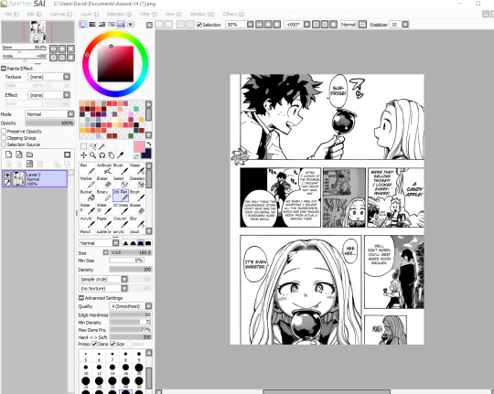This screenshot has width=494, height=394.
Task: Select the move tool
Action: 83,155
